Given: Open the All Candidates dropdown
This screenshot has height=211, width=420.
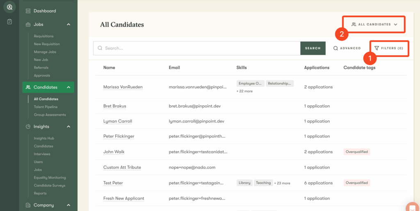Looking at the screenshot, I should 374,24.
